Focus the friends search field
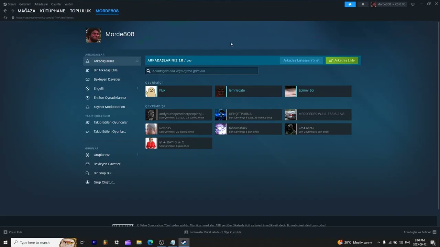 [x=202, y=71]
